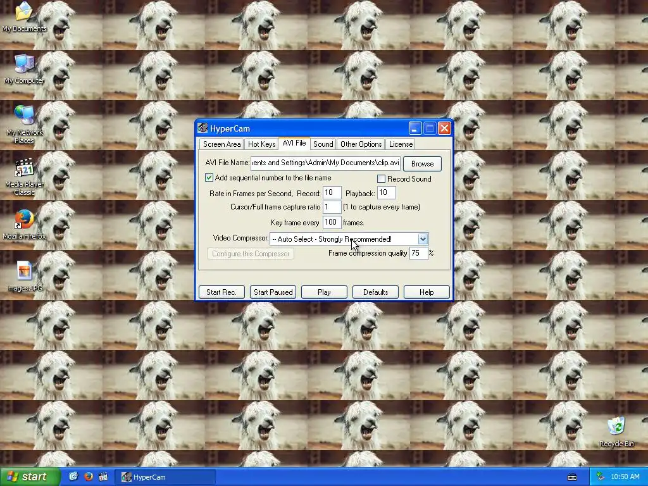
Task: Click HyperCam title bar icon
Action: point(202,128)
